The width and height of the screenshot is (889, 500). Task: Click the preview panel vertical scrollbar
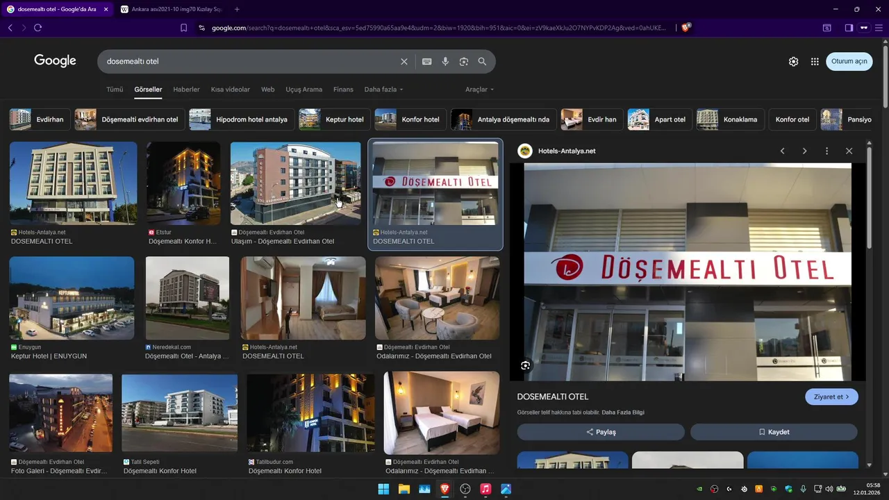pos(869,198)
